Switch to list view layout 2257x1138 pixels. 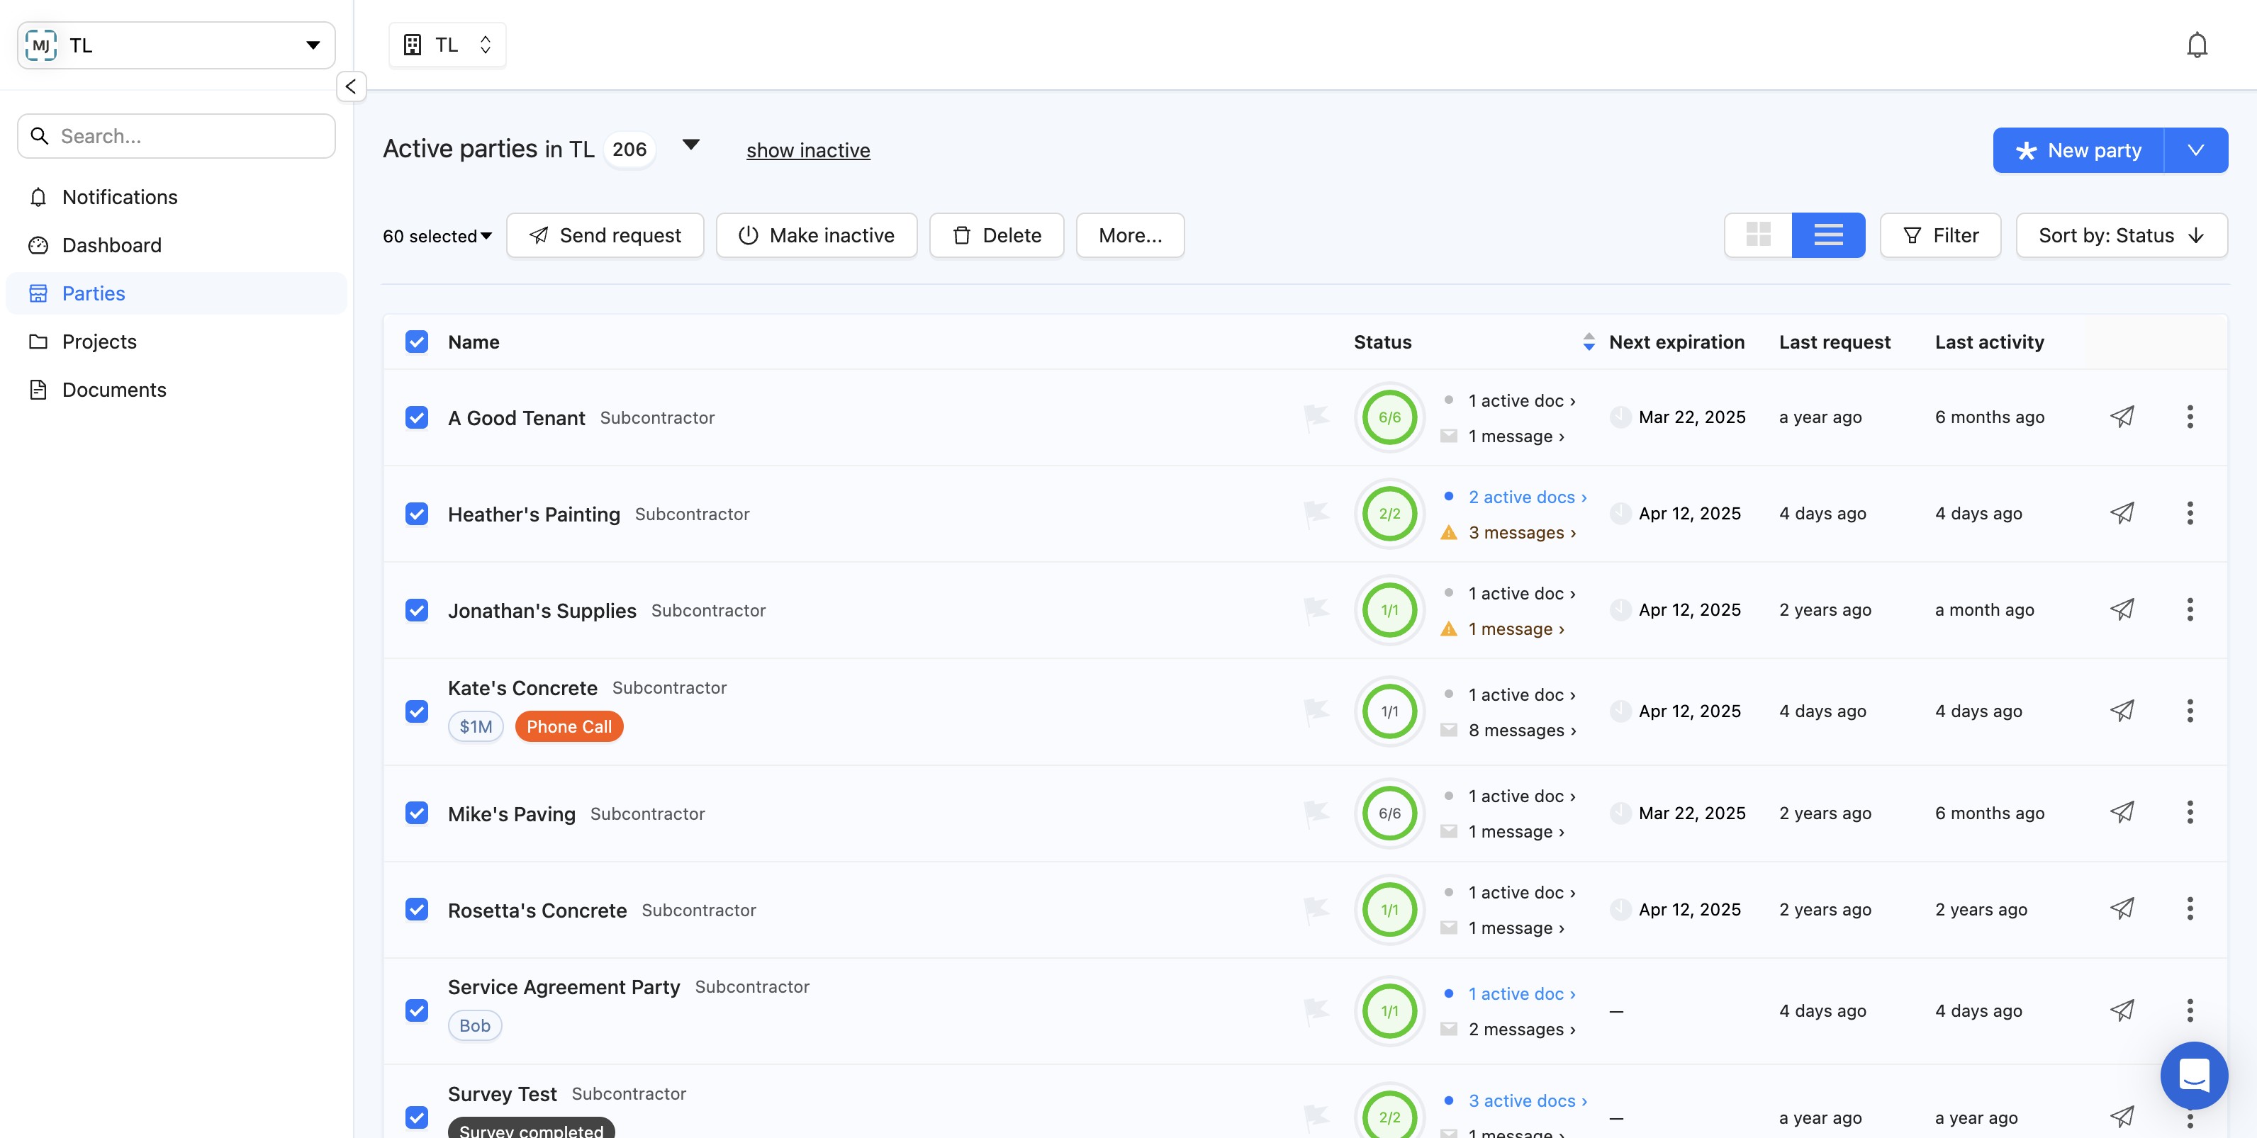pyautogui.click(x=1827, y=235)
